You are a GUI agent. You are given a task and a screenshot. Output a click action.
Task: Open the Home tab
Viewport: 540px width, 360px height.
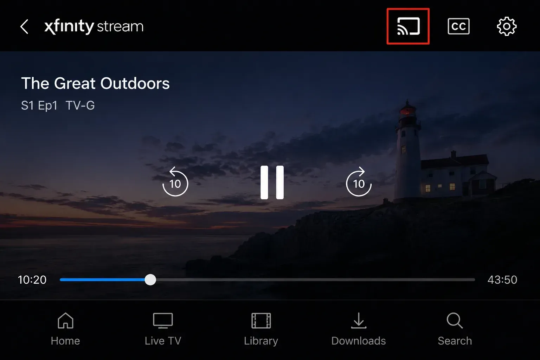(x=65, y=329)
